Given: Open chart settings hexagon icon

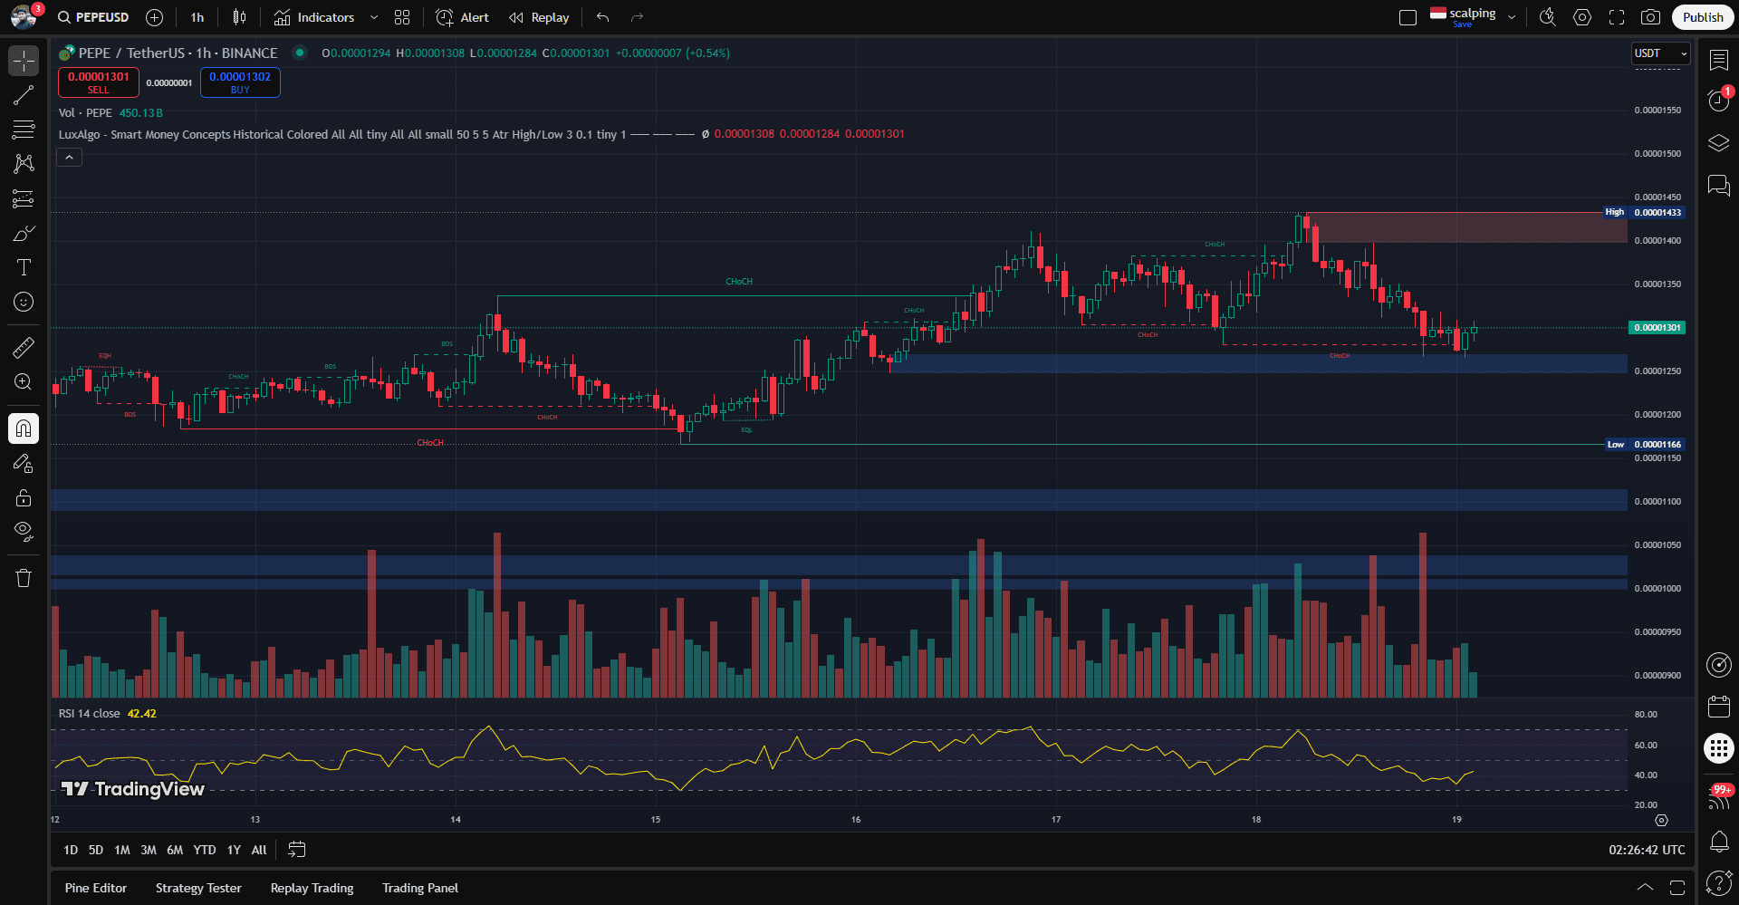Looking at the screenshot, I should 1582,17.
